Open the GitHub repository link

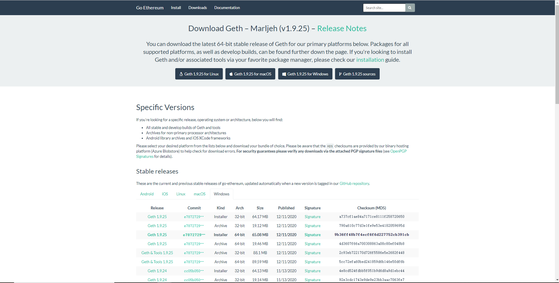coord(354,184)
